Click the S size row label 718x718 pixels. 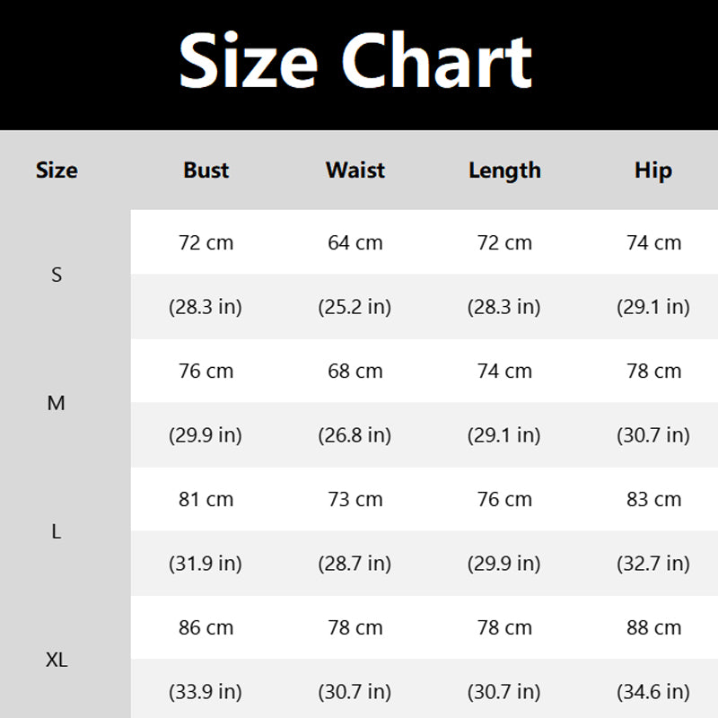pyautogui.click(x=57, y=275)
